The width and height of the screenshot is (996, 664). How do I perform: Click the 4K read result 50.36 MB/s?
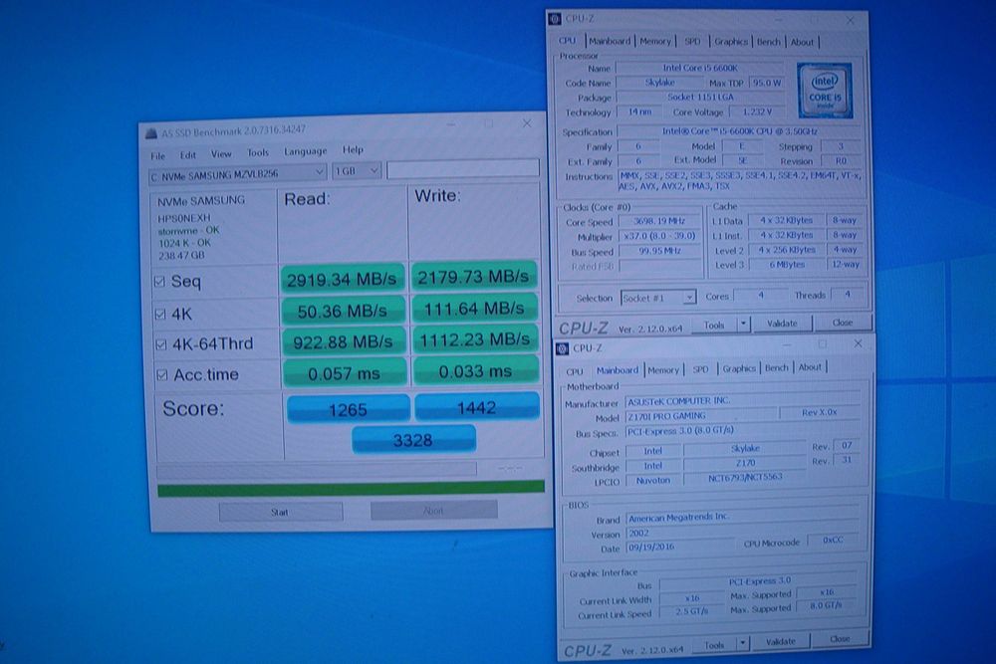tap(343, 311)
